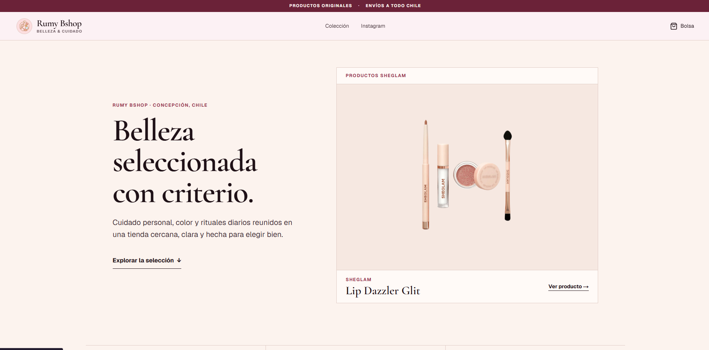Click the Rumy Bshop round logo icon
This screenshot has width=709, height=350.
24,26
